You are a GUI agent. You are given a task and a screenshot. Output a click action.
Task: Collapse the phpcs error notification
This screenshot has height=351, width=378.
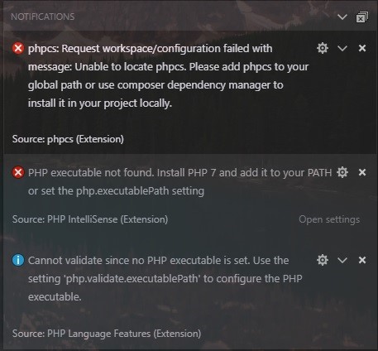click(x=342, y=49)
